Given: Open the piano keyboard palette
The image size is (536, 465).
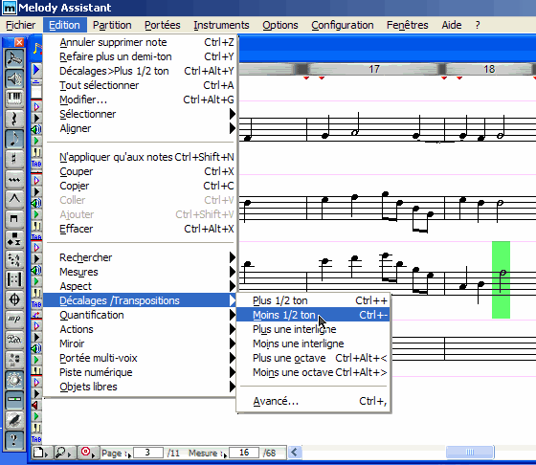Looking at the screenshot, I should [x=14, y=99].
